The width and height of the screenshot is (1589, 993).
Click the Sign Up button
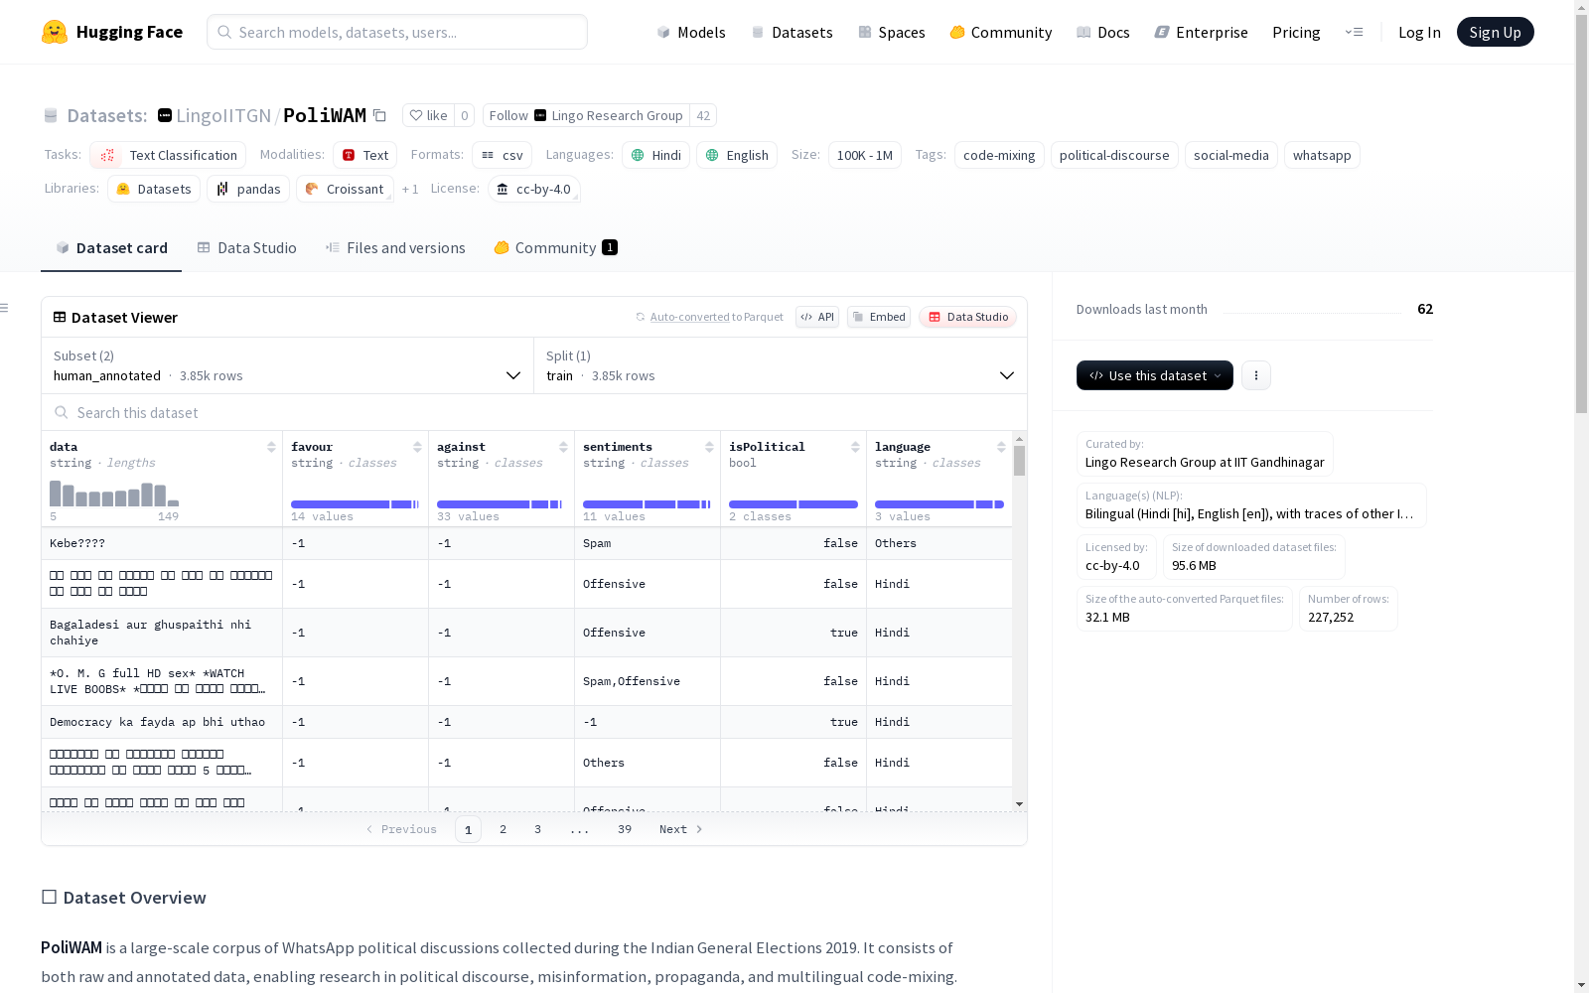[1496, 32]
